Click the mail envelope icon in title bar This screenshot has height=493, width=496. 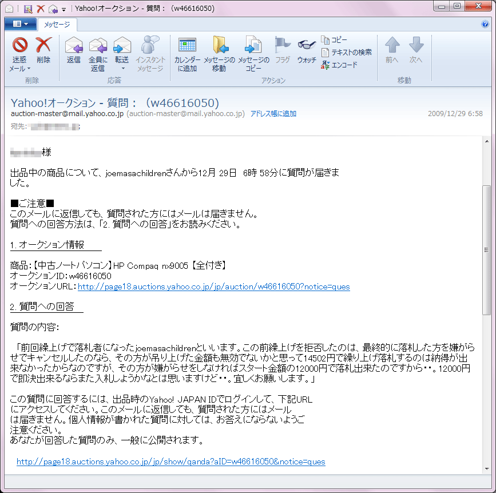coord(9,9)
